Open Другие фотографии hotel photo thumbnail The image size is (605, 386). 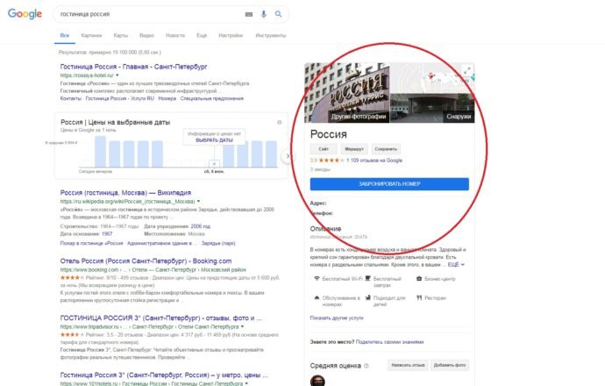point(347,93)
